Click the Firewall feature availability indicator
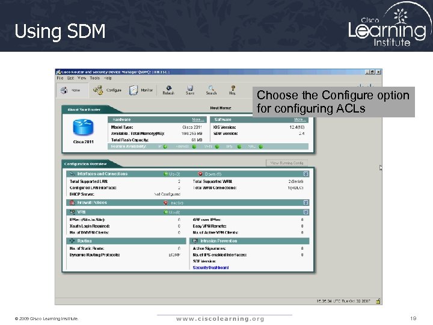 point(194,146)
